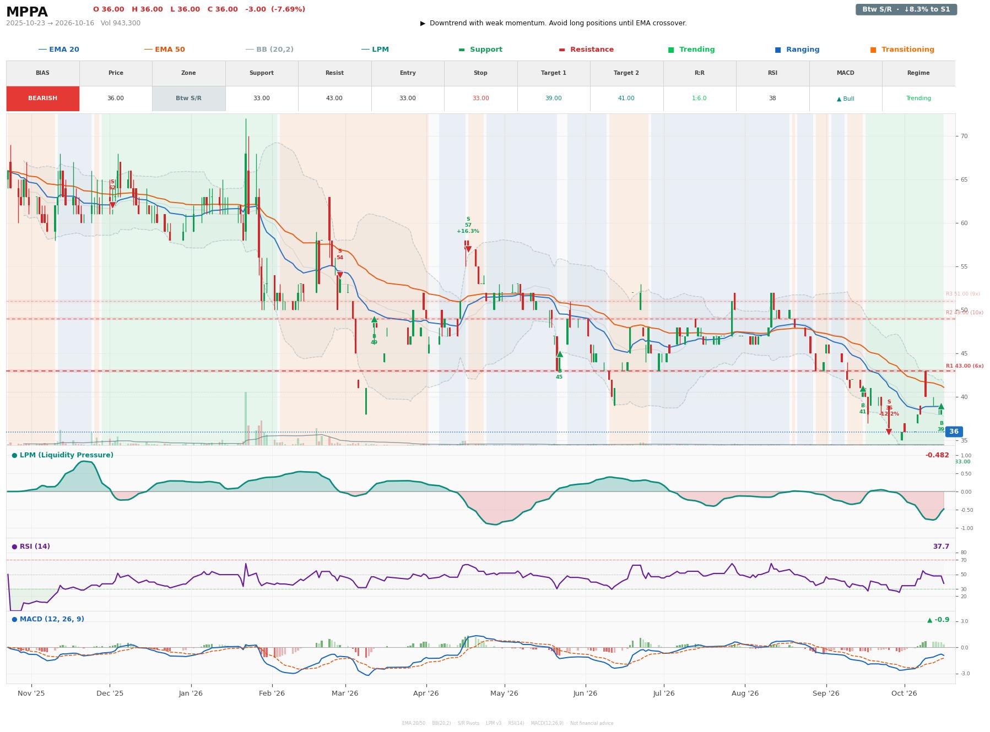Click the blue Ranging legend swatch
990x732 pixels.
click(777, 50)
